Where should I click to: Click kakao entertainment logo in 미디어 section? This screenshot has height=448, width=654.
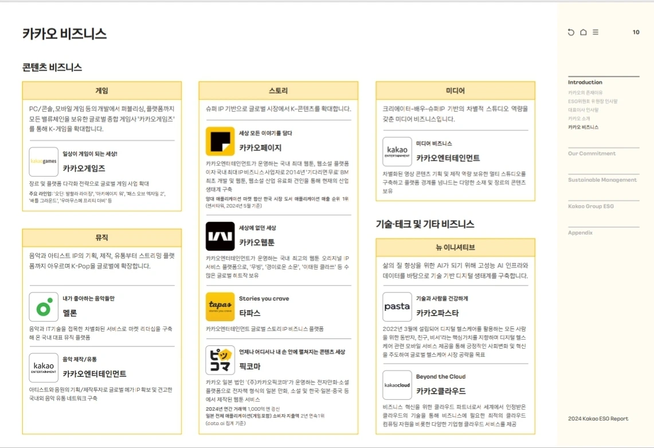click(397, 151)
